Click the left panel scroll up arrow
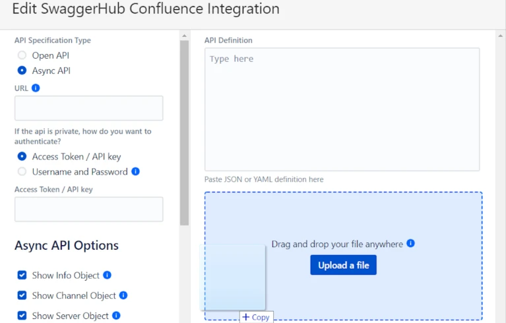Image resolution: width=506 pixels, height=323 pixels. coord(184,36)
